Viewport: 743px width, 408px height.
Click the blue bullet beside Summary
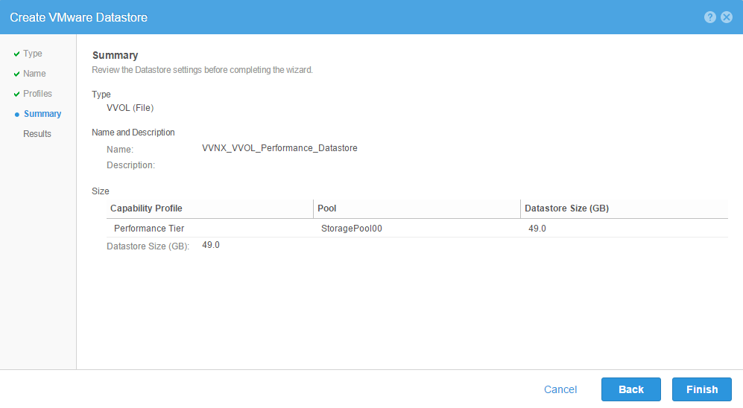[16, 115]
